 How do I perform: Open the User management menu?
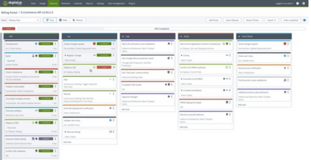point(116,3)
